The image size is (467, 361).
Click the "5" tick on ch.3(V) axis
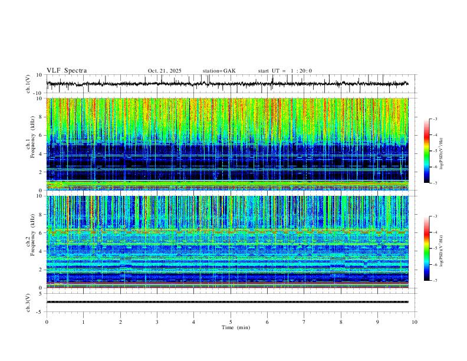41,294
